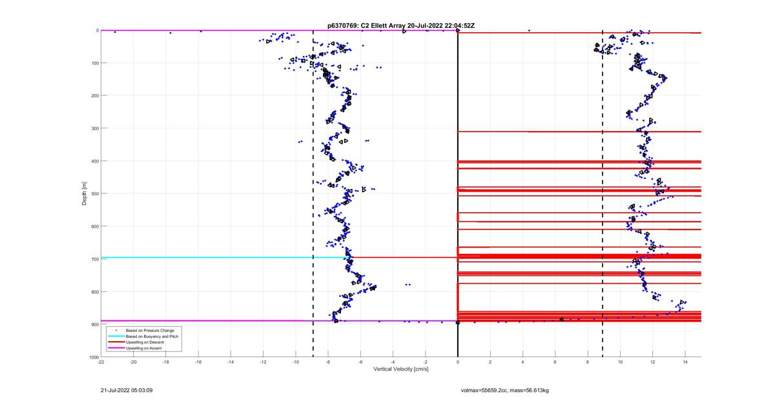Click depth axis tick label 400
The height and width of the screenshot is (401, 775).
[94, 161]
